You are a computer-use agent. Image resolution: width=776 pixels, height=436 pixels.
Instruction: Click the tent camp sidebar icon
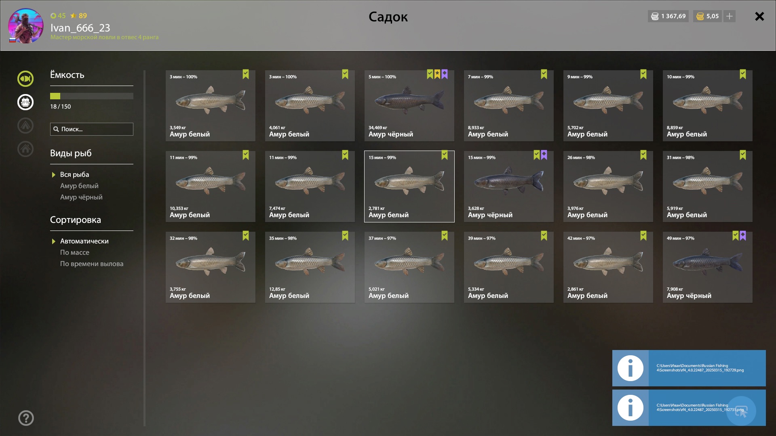pyautogui.click(x=25, y=126)
